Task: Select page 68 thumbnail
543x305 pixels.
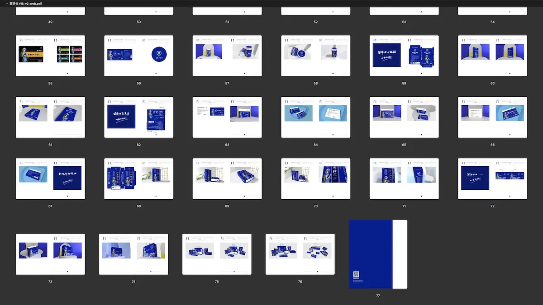Action: coord(138,179)
